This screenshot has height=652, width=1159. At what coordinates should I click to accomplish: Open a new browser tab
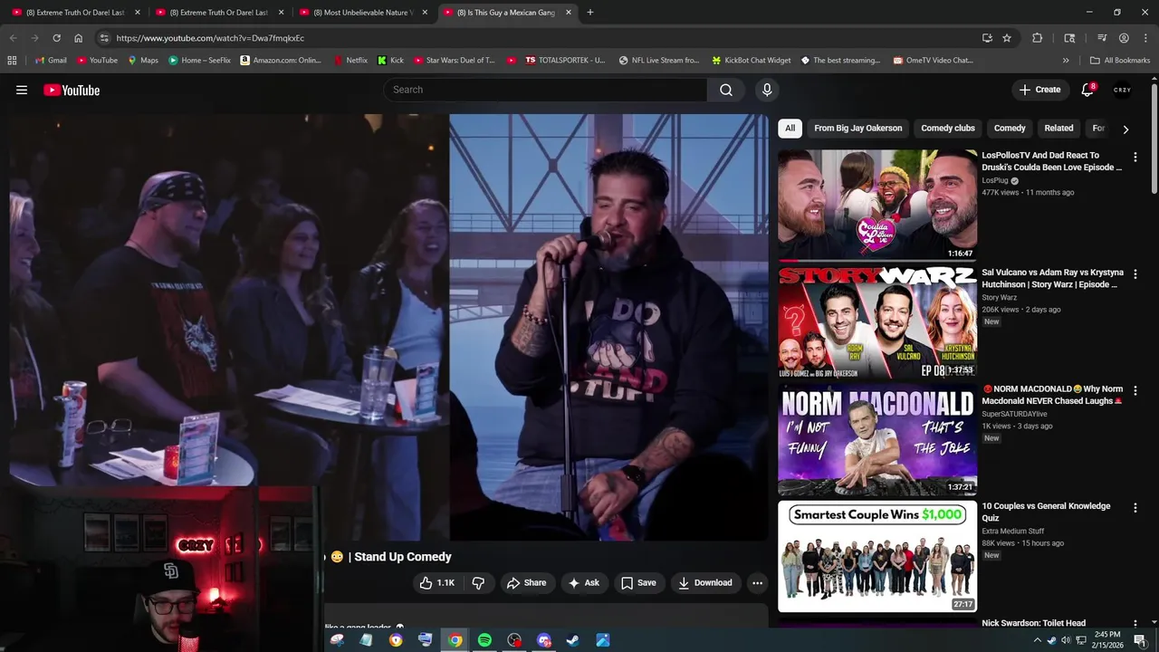click(x=590, y=13)
